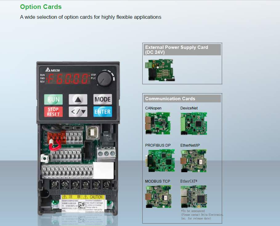Turn the frequency adjustment knob
This screenshot has height=226, width=280.
click(105, 78)
